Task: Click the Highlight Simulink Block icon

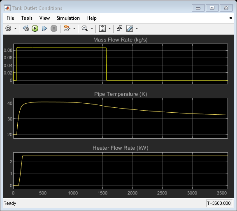Action: click(67, 28)
